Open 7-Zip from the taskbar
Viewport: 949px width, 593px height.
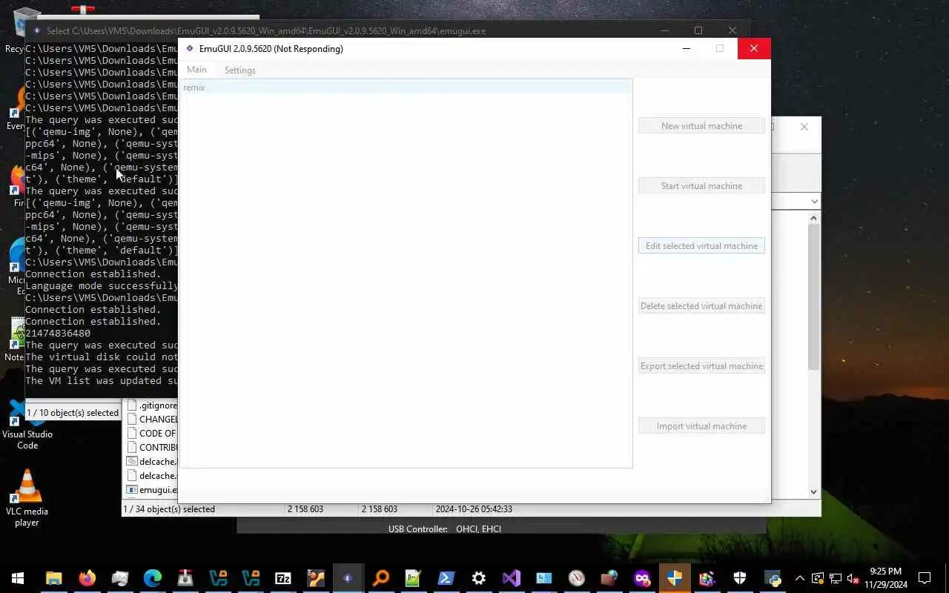tap(283, 578)
